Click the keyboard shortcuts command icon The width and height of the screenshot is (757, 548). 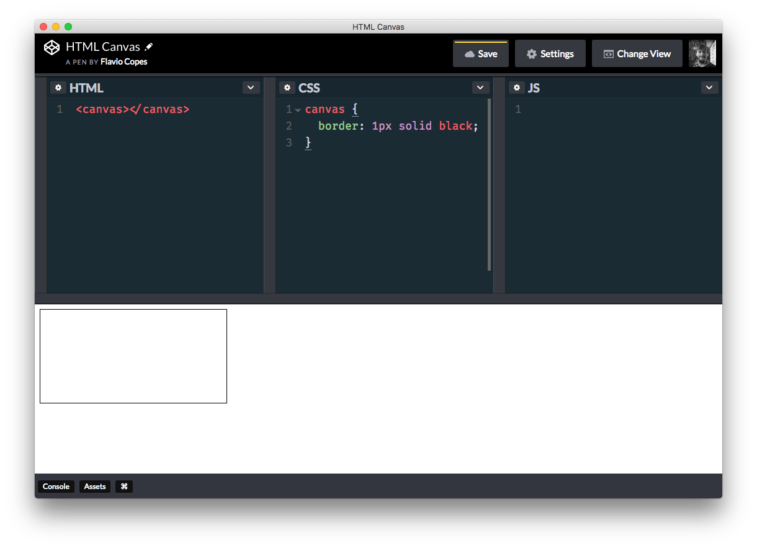click(x=124, y=487)
